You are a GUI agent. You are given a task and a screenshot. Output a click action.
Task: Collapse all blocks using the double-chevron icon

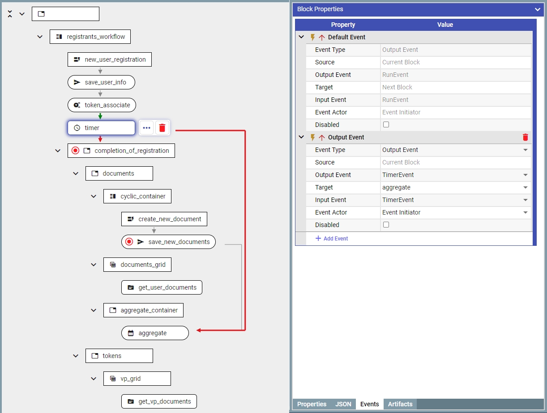pyautogui.click(x=10, y=14)
